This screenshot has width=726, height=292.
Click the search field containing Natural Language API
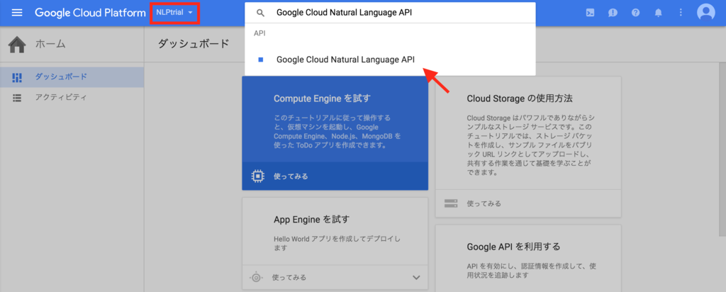tap(391, 13)
